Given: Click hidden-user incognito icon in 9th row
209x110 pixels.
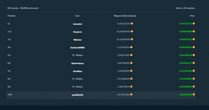Looking at the screenshot, I should pos(73,87).
